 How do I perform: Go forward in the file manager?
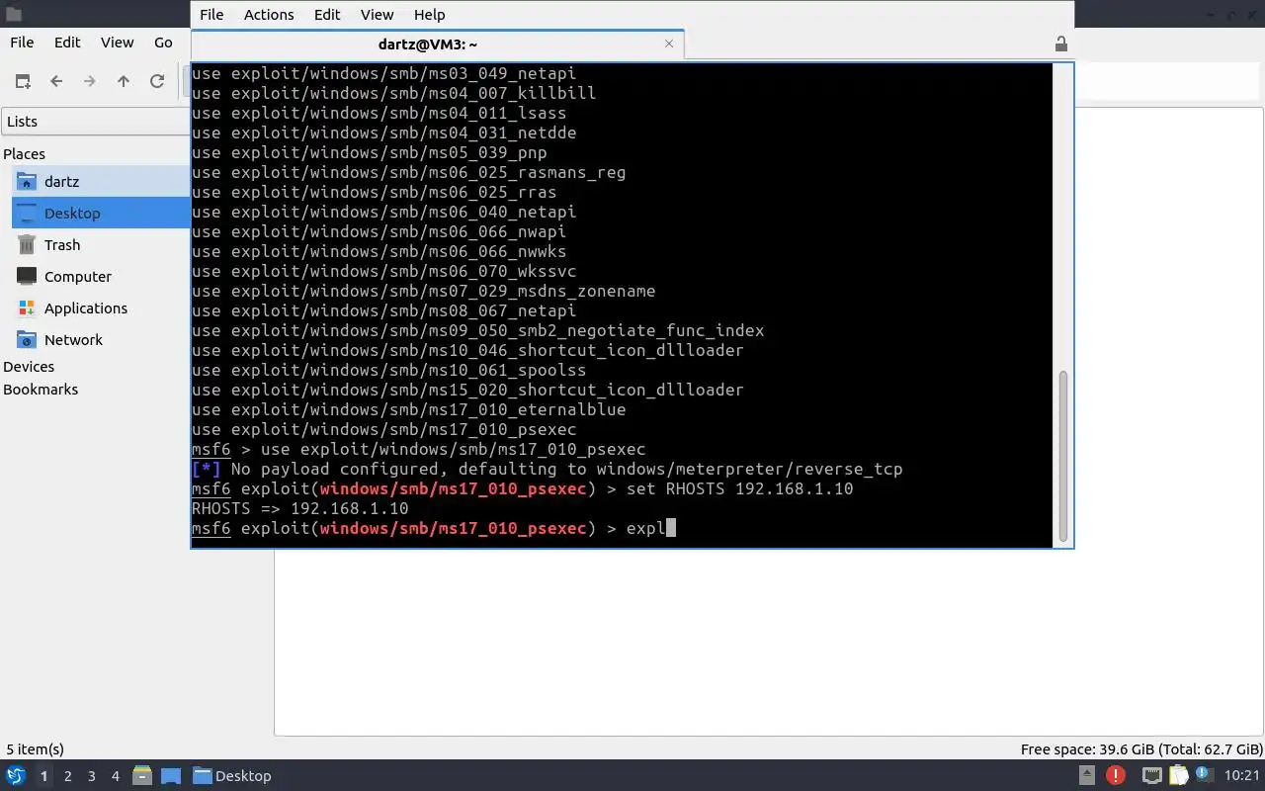pyautogui.click(x=90, y=82)
